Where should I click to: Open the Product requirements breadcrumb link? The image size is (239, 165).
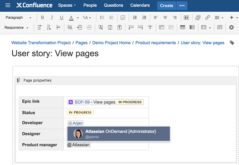click(x=156, y=43)
